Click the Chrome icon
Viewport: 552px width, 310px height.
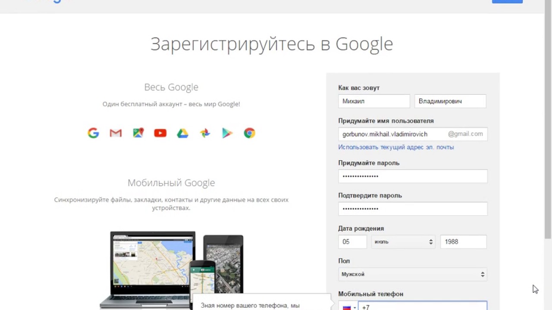pos(249,133)
